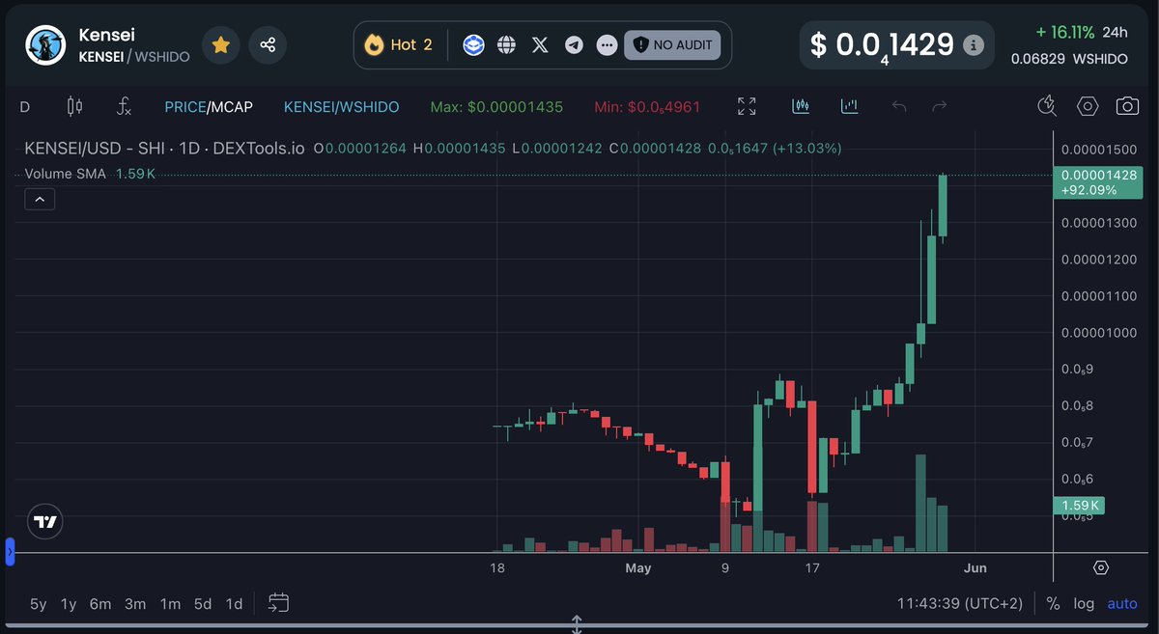Open the project's X (Twitter) icon

coord(540,44)
